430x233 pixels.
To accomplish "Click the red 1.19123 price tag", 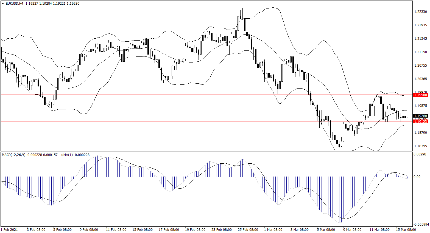I will 421,121.
